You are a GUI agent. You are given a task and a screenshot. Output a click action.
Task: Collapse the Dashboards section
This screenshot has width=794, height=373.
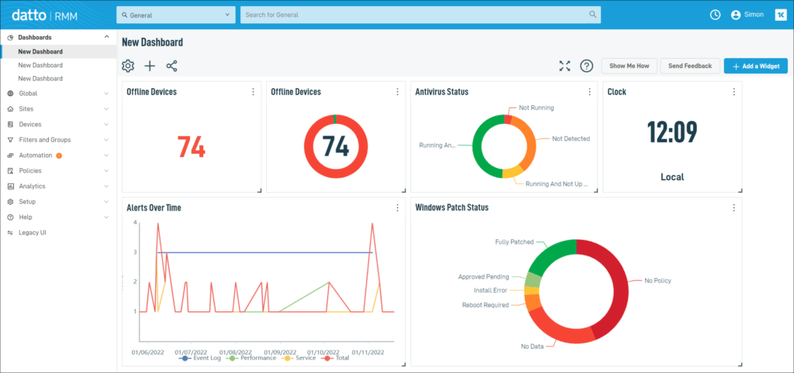click(106, 37)
